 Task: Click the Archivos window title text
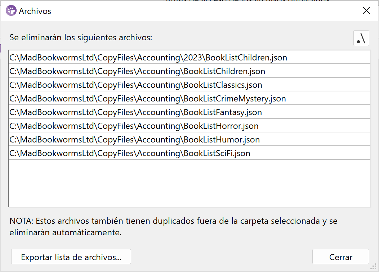(x=35, y=11)
